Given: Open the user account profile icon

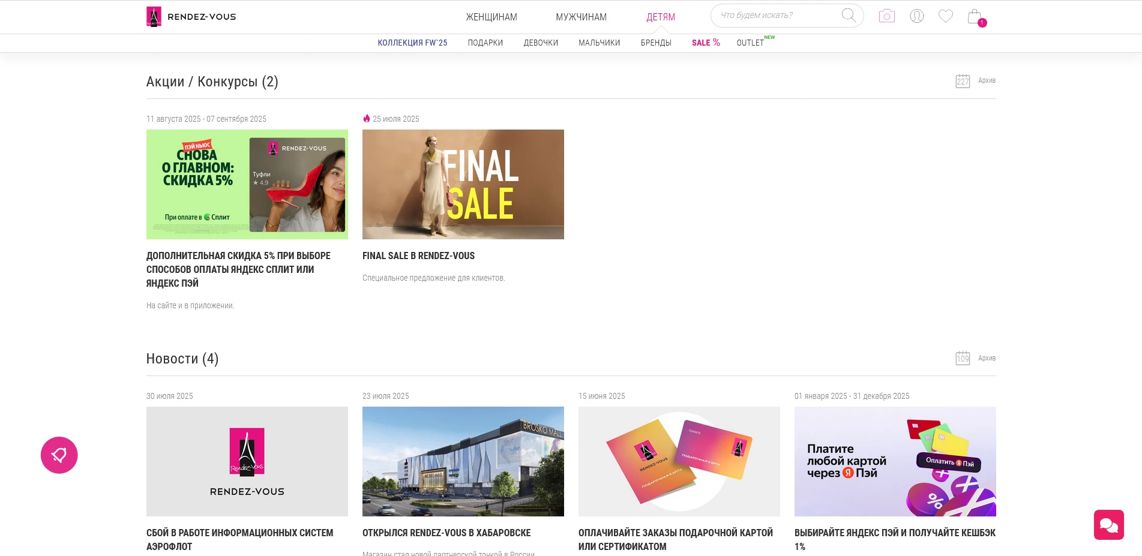Looking at the screenshot, I should [x=916, y=16].
